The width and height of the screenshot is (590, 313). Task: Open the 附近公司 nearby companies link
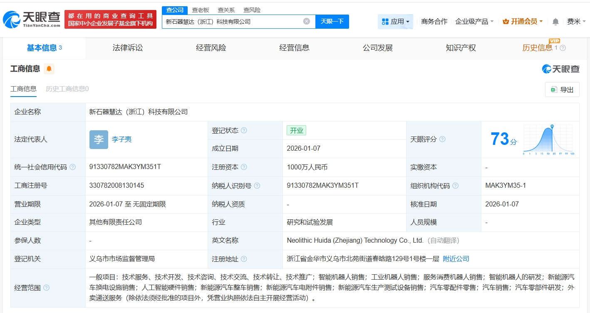[456, 259]
